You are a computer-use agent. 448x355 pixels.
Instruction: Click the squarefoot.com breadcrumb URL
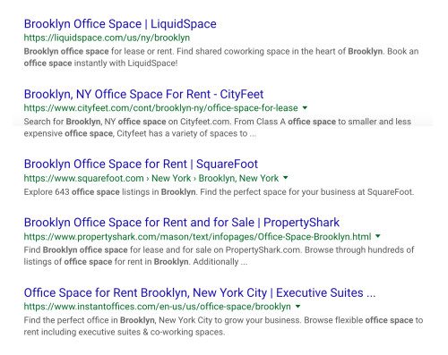151,178
